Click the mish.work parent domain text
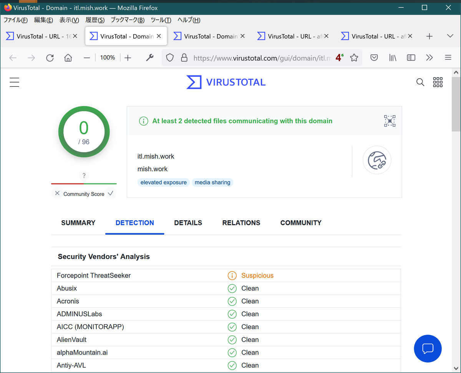 [x=153, y=169]
